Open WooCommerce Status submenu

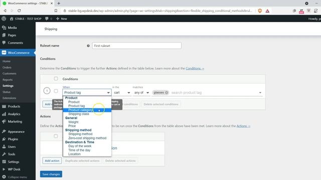[x=7, y=92]
